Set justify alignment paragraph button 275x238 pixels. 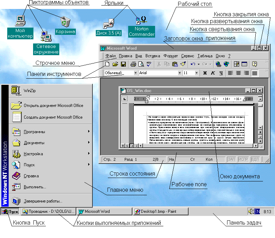(255, 73)
